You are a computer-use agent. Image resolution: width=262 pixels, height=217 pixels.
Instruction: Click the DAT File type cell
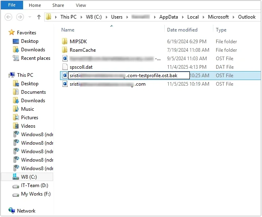225,67
